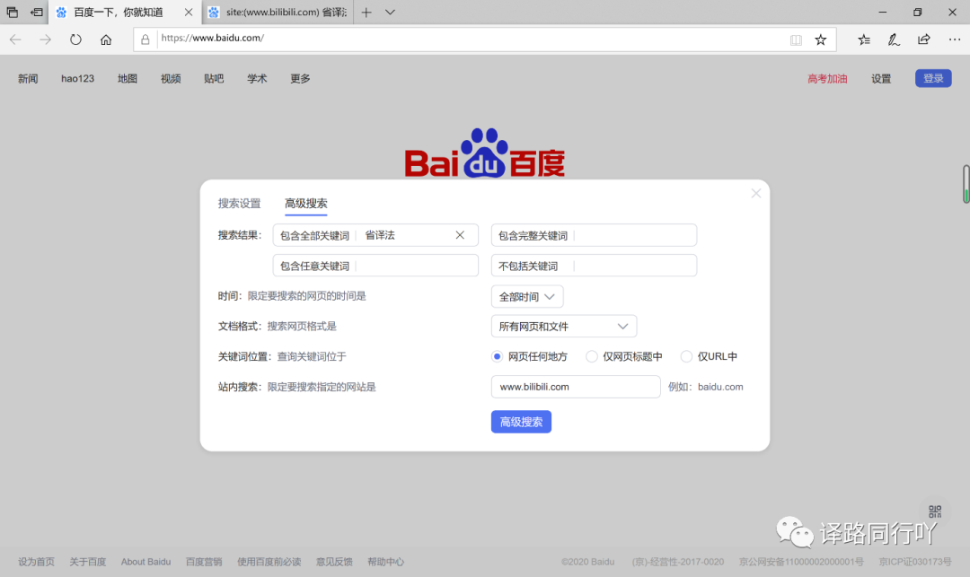Close the Baidu homepage tab

(x=189, y=13)
